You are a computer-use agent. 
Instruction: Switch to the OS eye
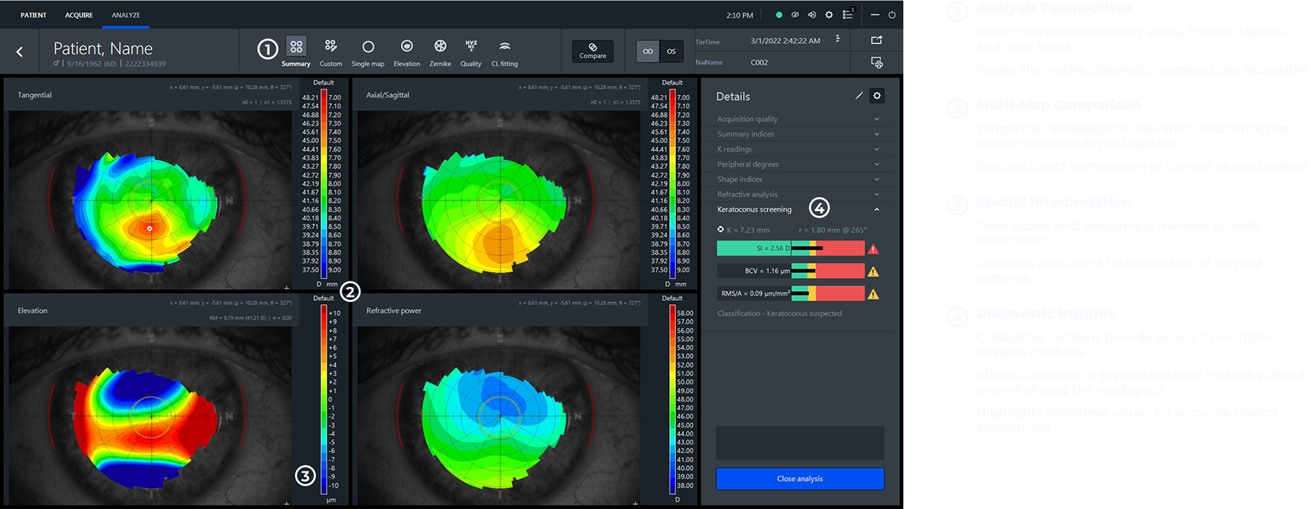click(671, 51)
